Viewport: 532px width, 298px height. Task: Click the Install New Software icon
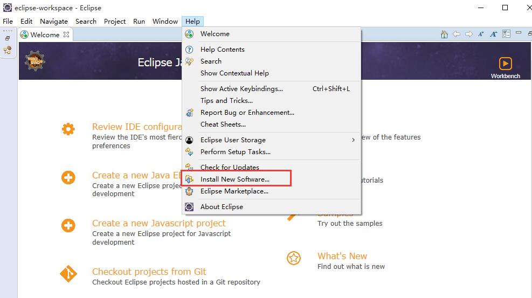[x=189, y=179]
